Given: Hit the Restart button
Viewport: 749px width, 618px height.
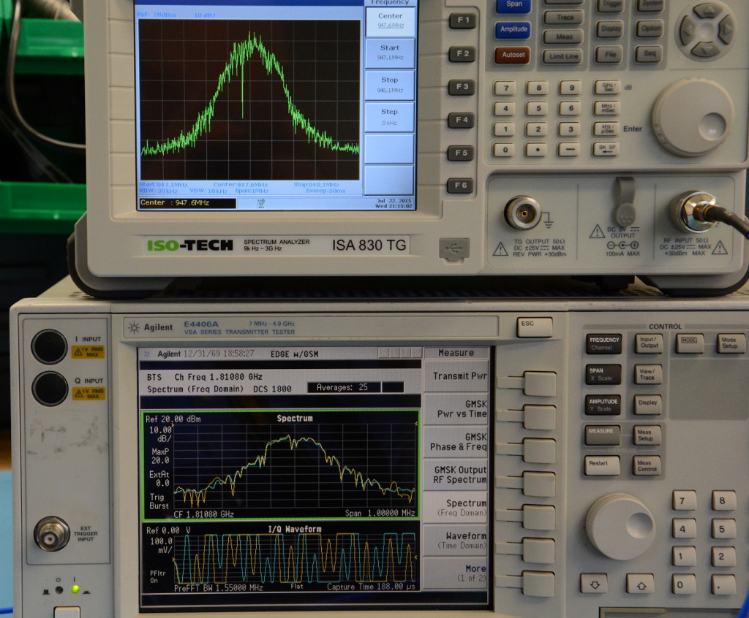Looking at the screenshot, I should pos(601,465).
